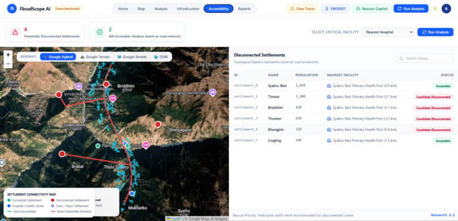Click the Accessible status badge for Lingling
This screenshot has width=458, height=221.
pyautogui.click(x=443, y=141)
